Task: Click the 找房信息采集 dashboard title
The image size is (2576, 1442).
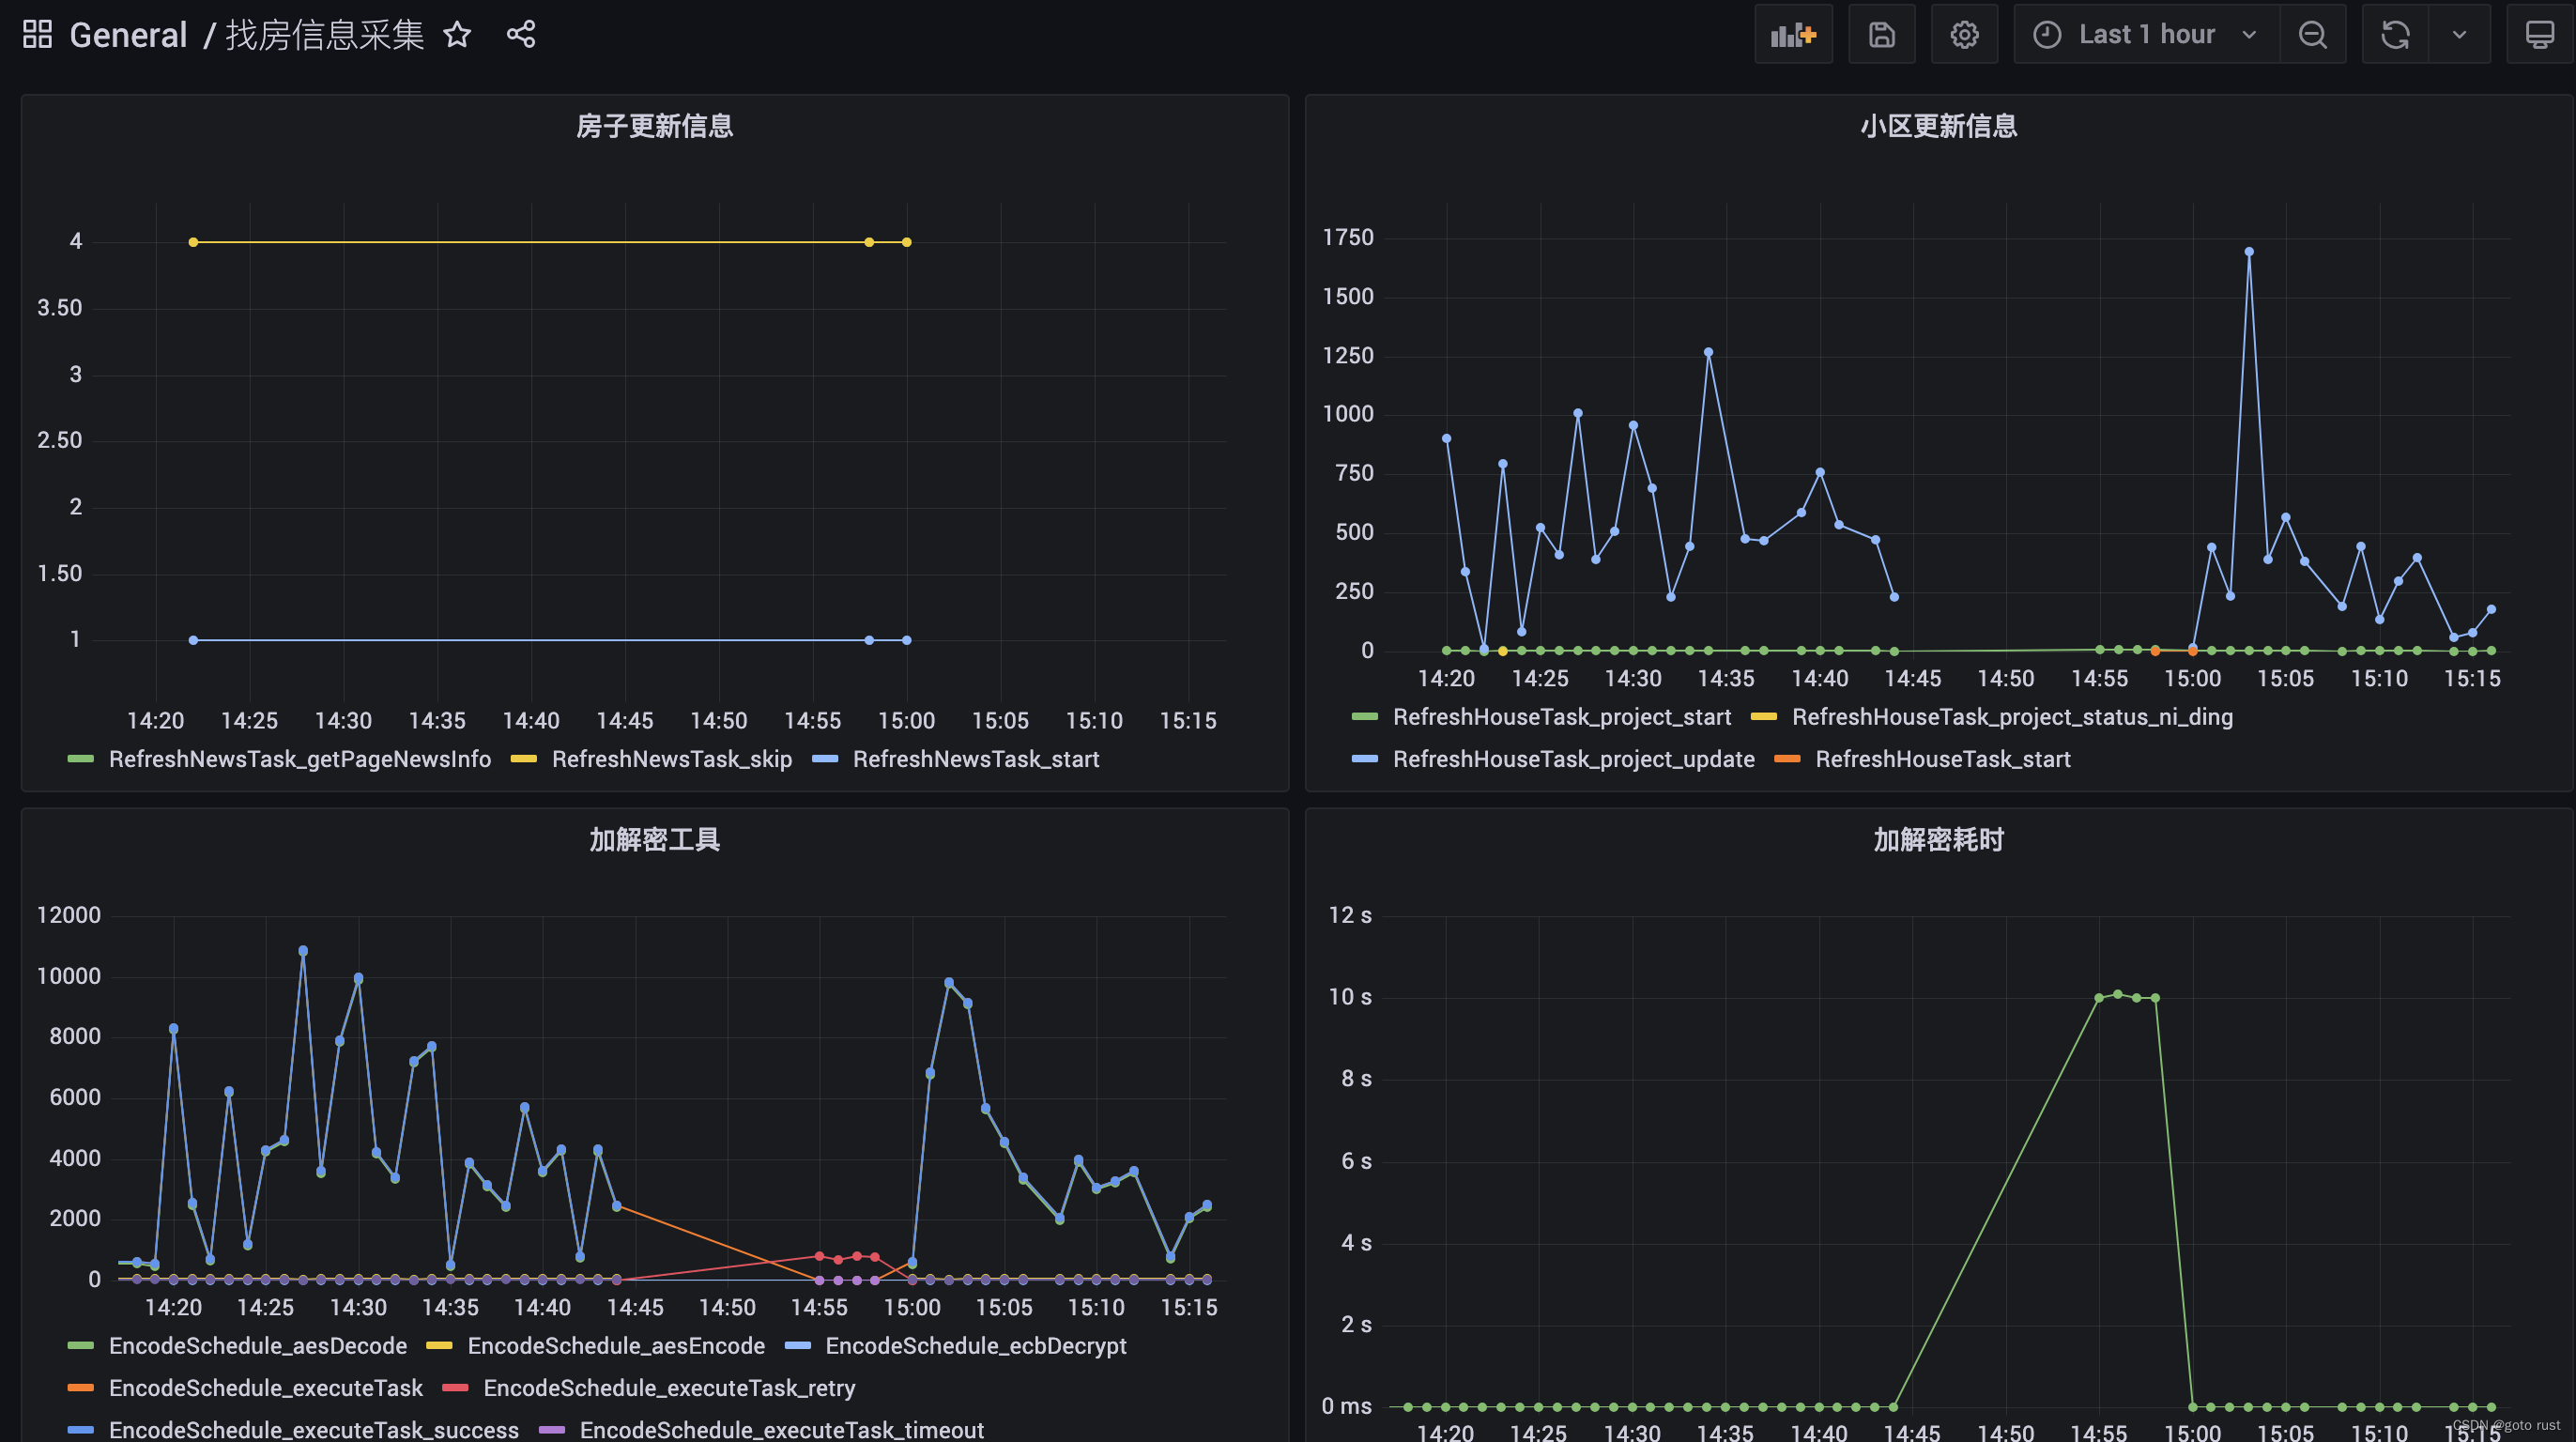Action: (x=325, y=35)
